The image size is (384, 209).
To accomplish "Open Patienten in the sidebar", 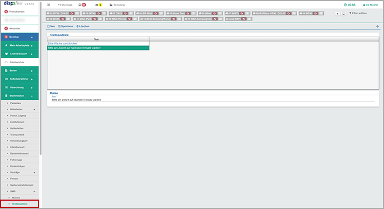I will tap(16, 103).
